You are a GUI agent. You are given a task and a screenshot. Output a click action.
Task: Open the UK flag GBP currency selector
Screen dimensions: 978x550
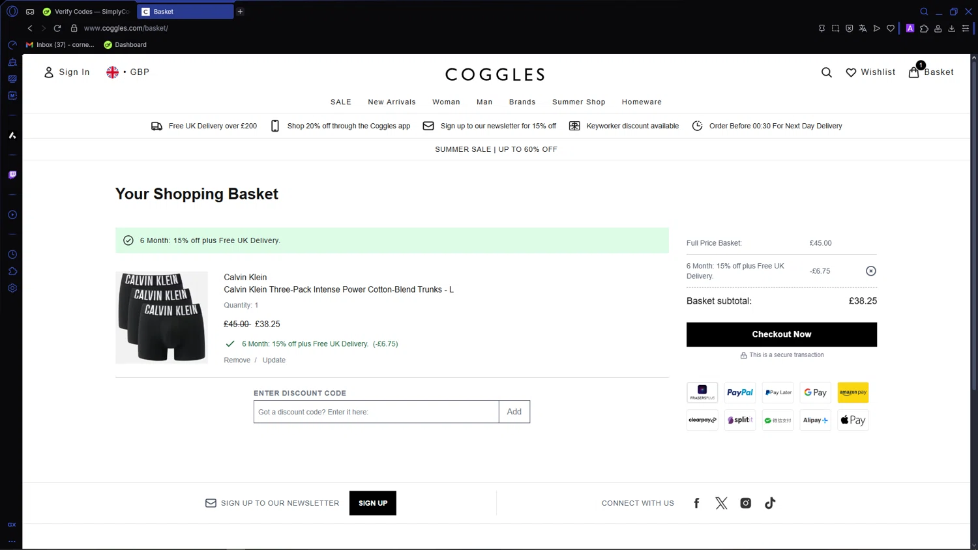128,72
